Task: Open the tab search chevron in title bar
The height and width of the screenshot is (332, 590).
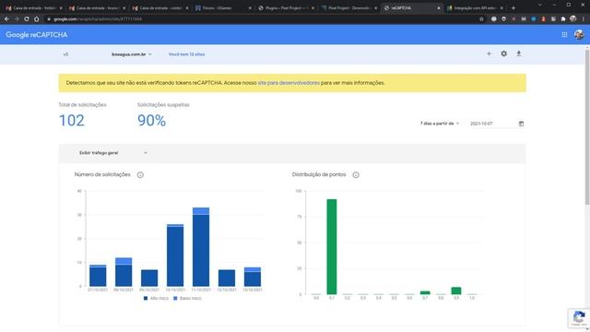Action: [540, 5]
